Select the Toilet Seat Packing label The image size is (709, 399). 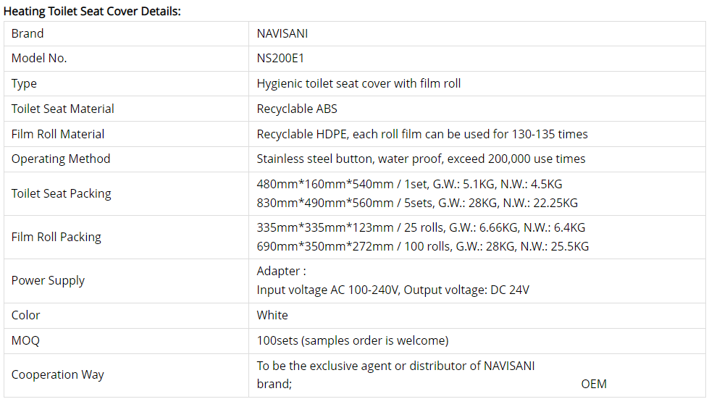[x=61, y=193]
